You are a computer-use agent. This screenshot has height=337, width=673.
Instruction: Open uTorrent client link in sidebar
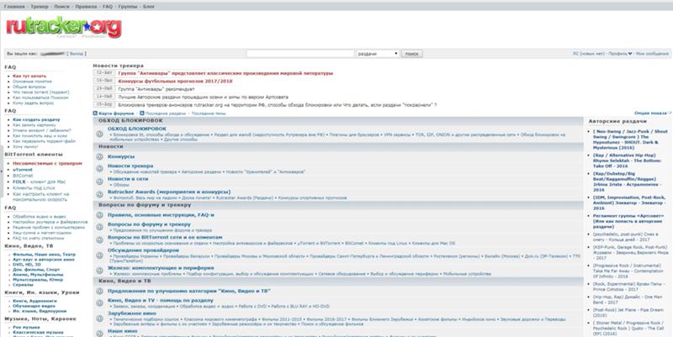pos(23,170)
